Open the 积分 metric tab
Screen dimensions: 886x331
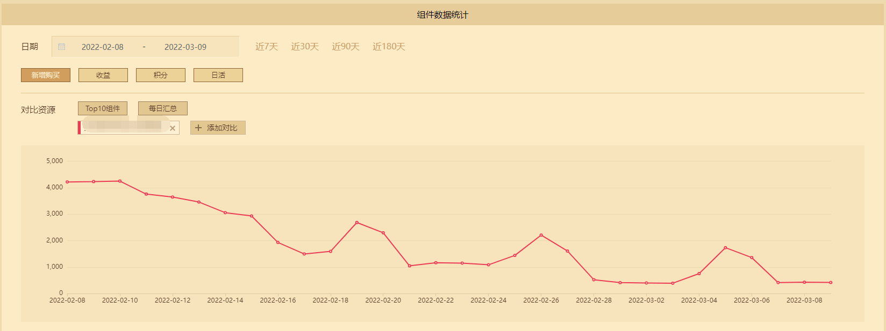tap(161, 75)
